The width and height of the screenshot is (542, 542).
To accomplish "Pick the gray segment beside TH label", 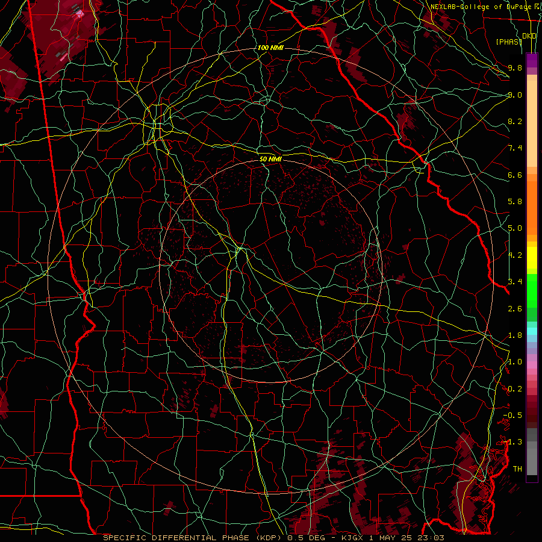I will pyautogui.click(x=532, y=461).
